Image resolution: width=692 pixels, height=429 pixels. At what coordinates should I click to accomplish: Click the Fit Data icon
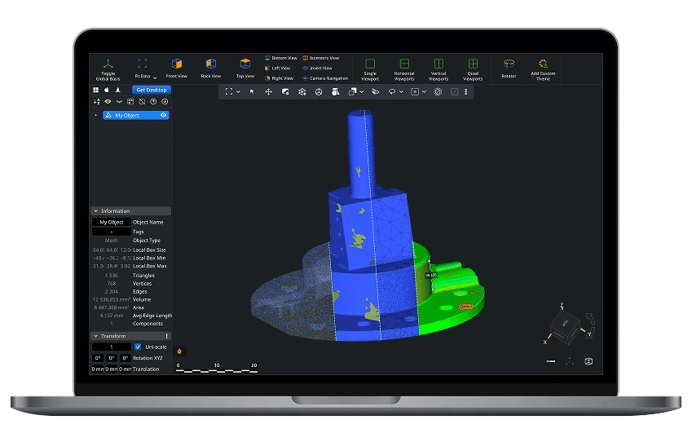point(142,64)
